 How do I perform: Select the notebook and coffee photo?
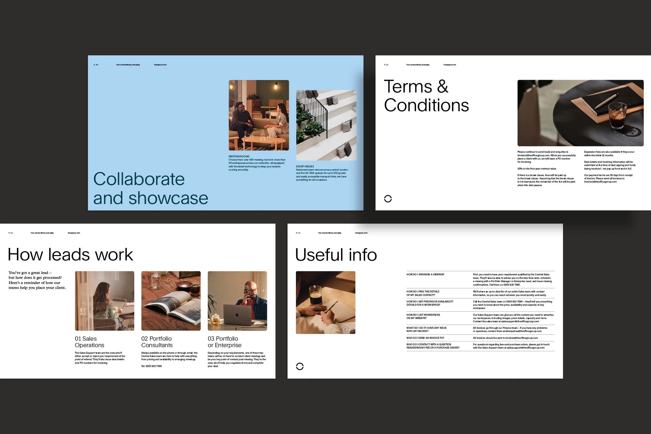coord(580,113)
